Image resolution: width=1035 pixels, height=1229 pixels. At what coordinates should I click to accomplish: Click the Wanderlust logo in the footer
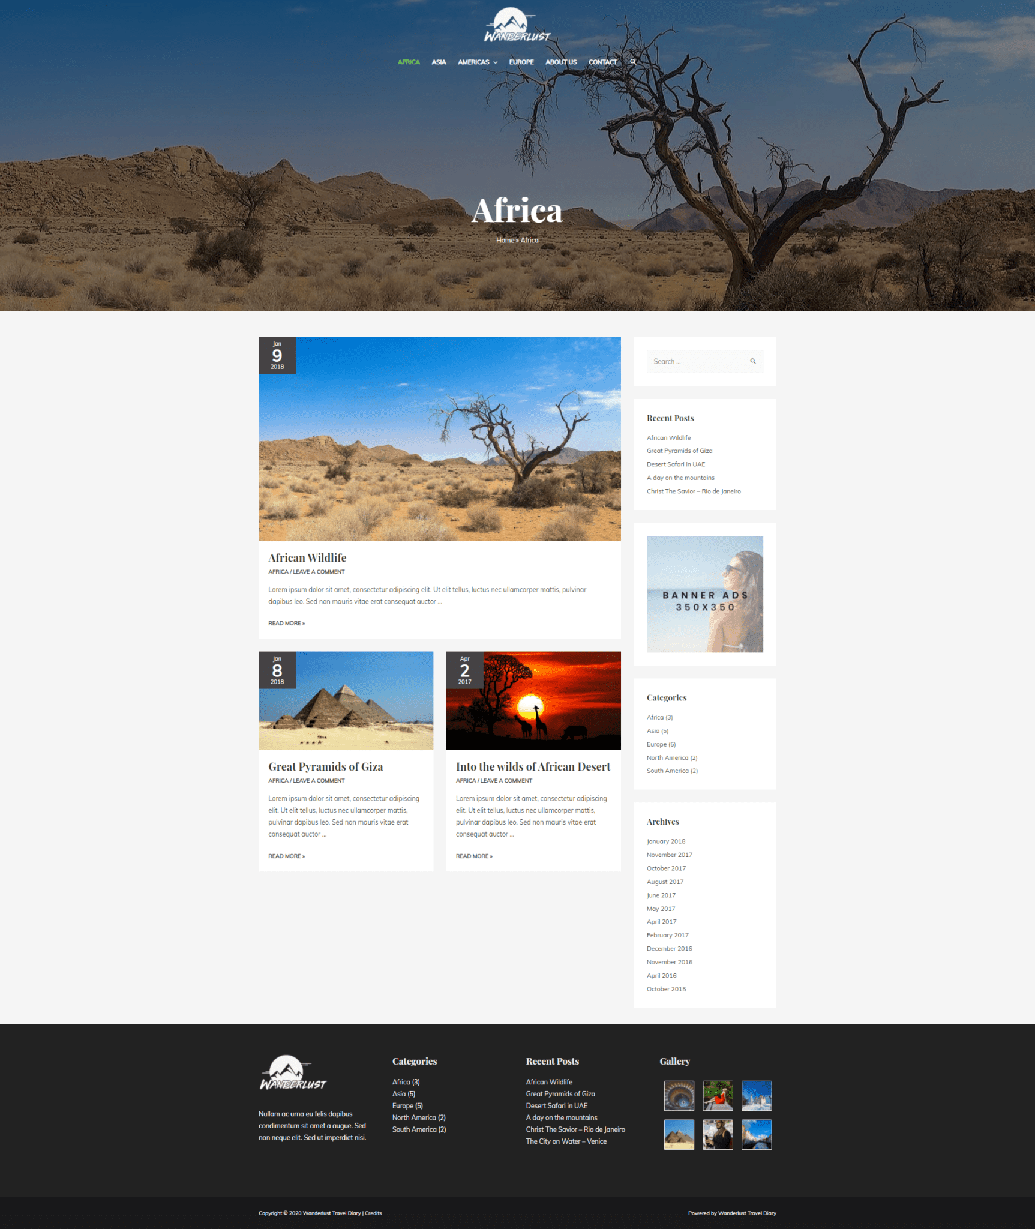pos(293,1072)
